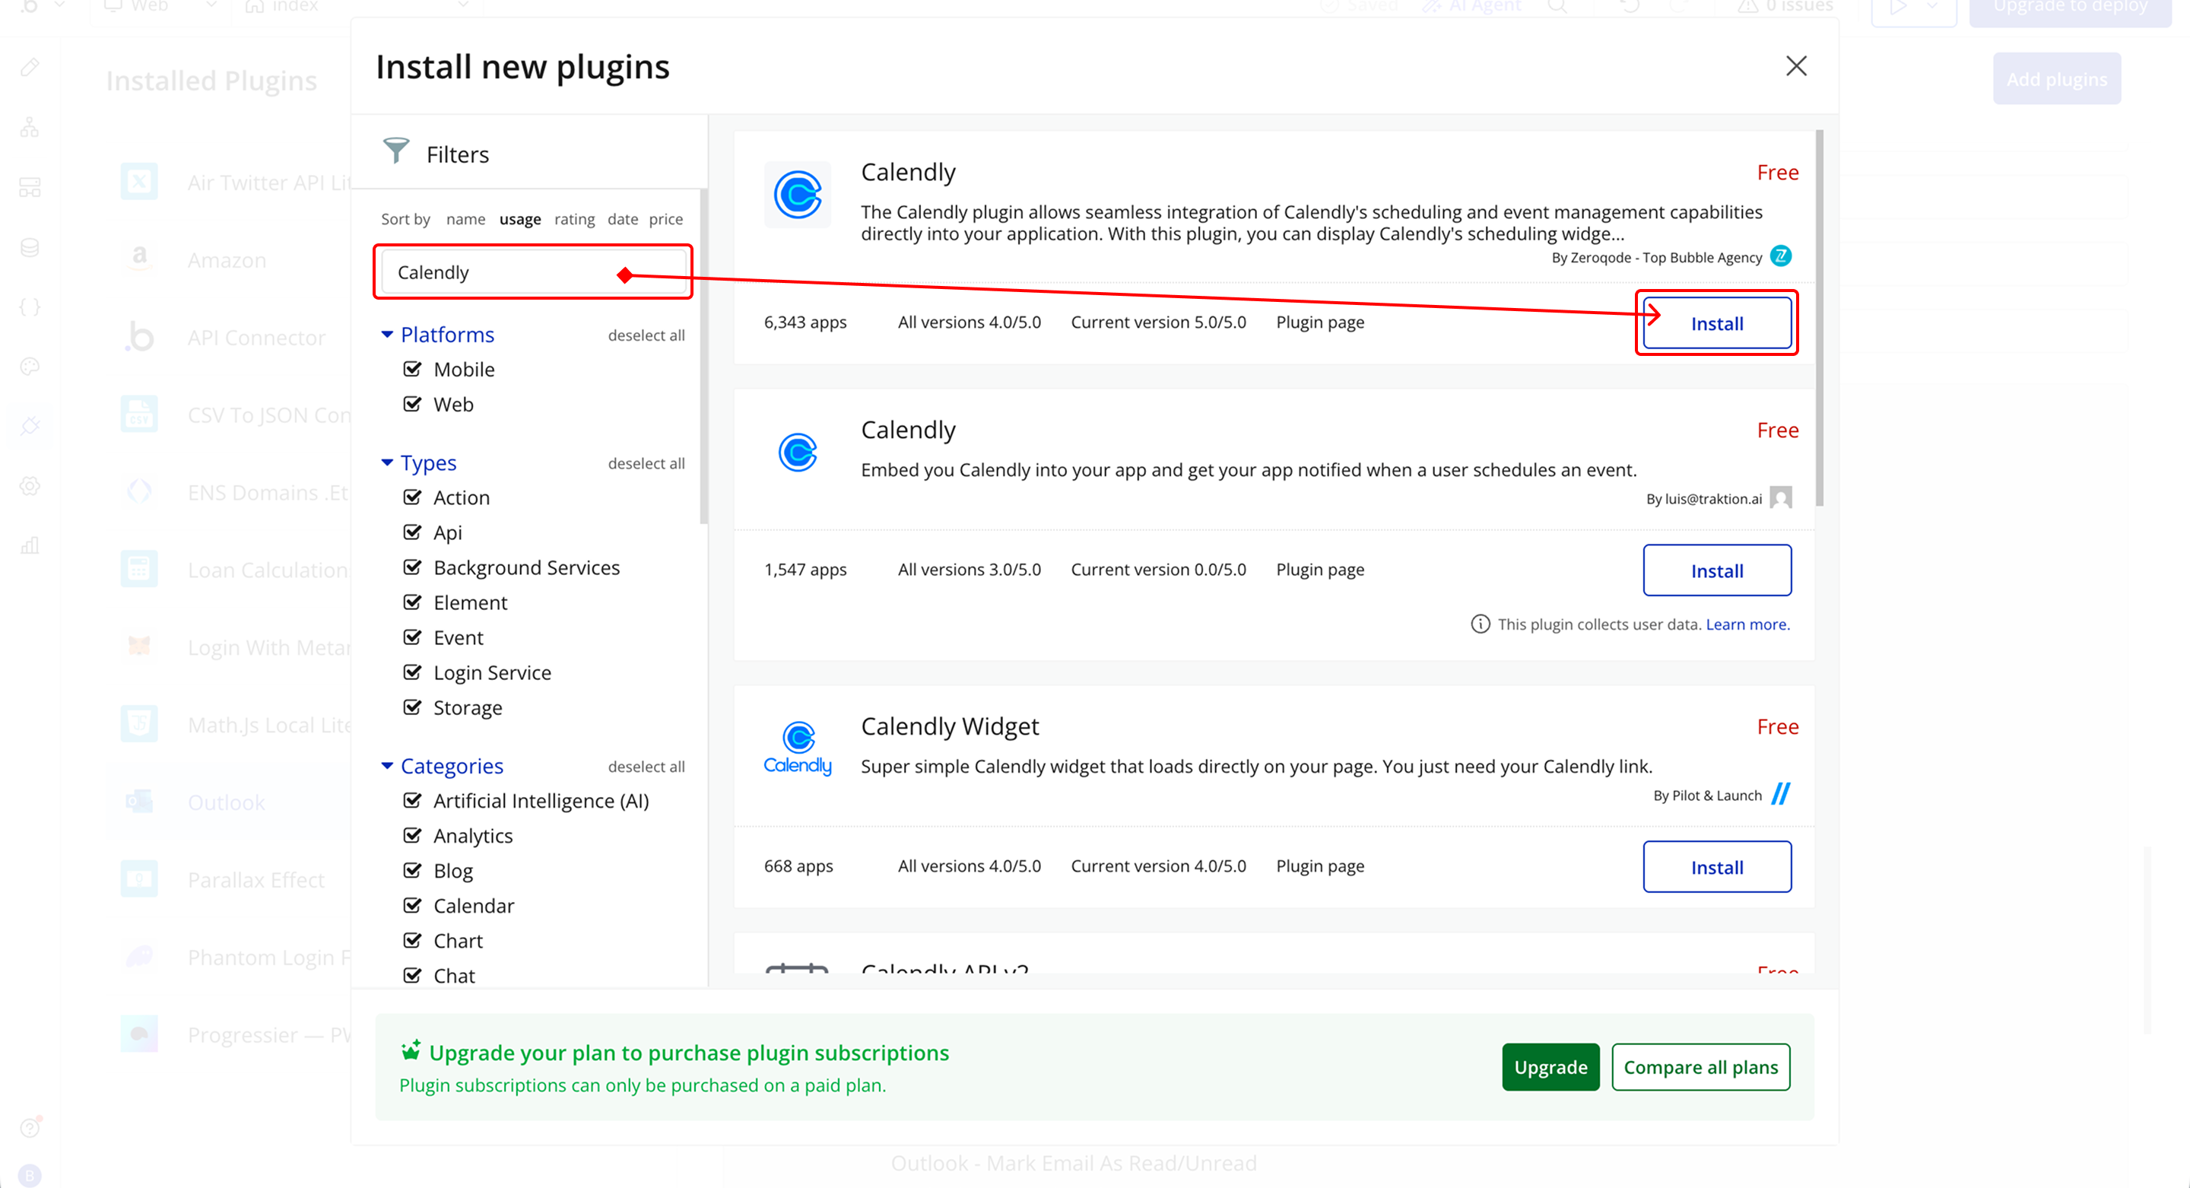Click the Filters funnel icon
The width and height of the screenshot is (2190, 1188).
pos(395,151)
